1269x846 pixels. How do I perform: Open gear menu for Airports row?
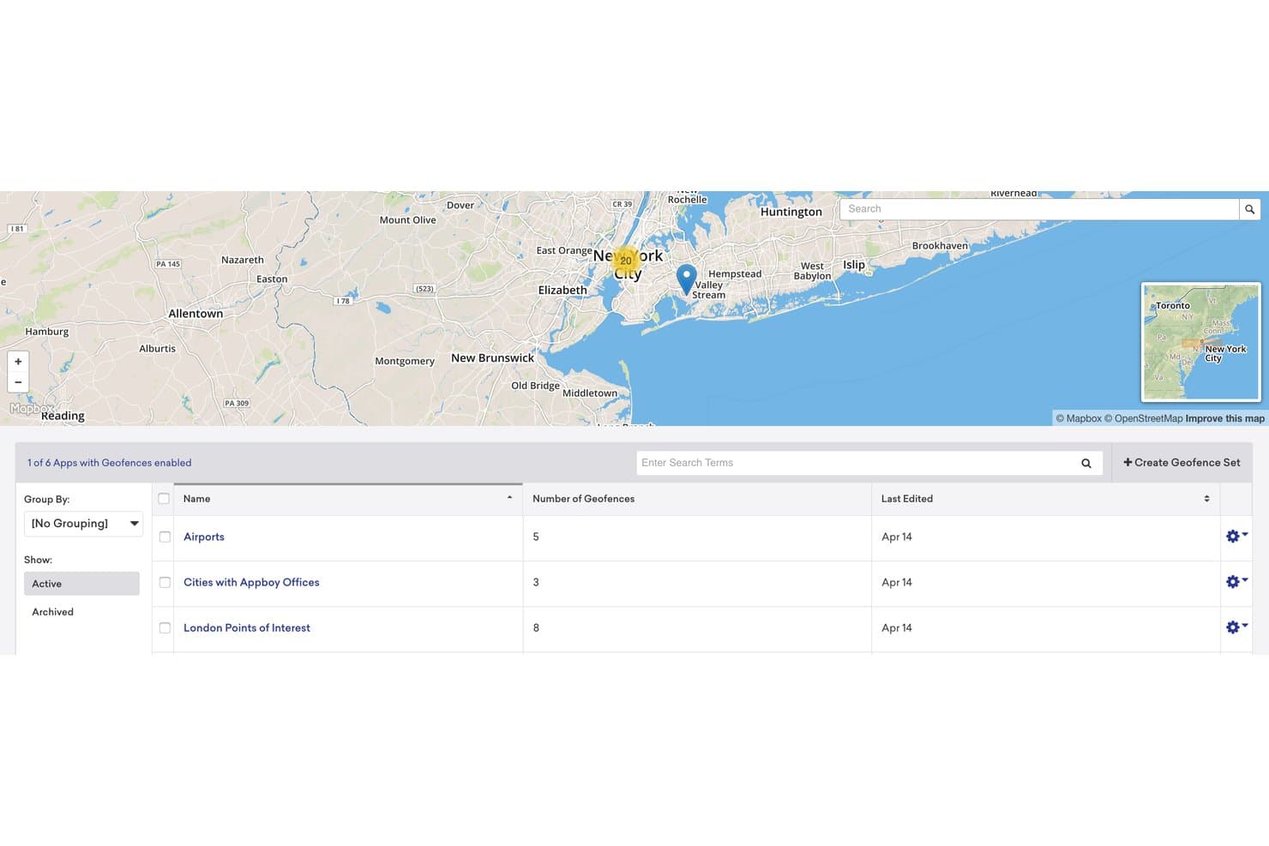coord(1236,537)
